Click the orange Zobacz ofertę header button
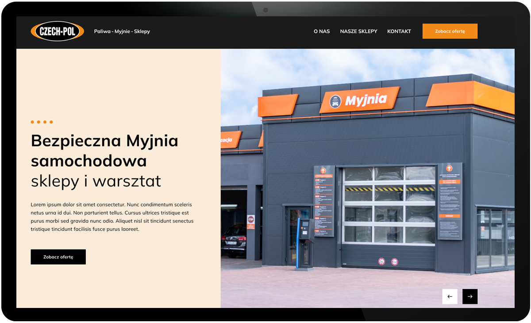 [x=450, y=31]
